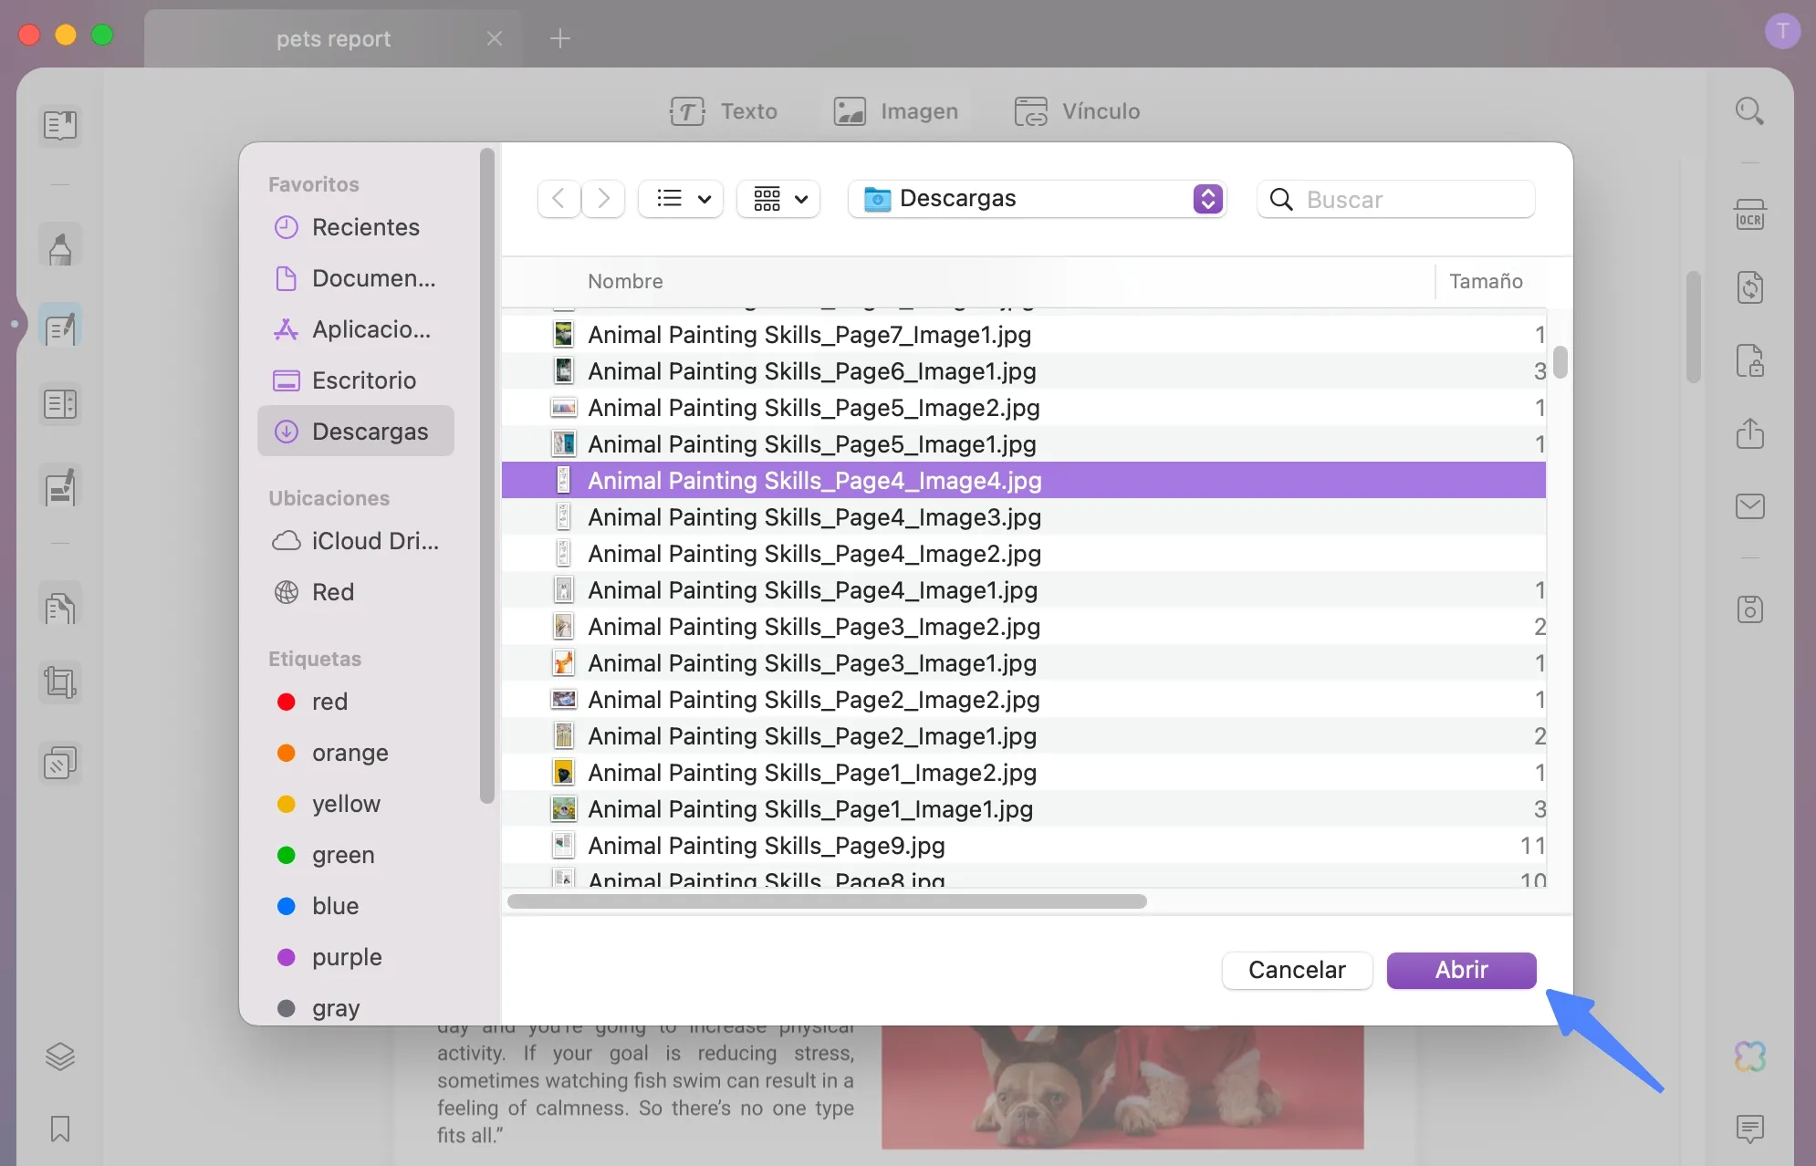Open the UPDF AI flower icon
Screen dimensions: 1816x1166
coord(1749,1057)
